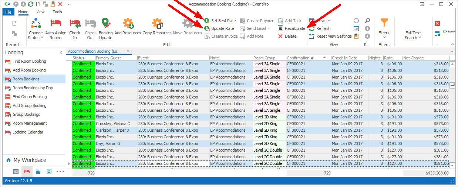Click the quick access red X delete icon

pos(60,4)
